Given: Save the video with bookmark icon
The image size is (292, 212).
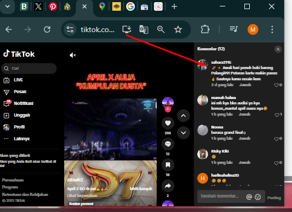Looking at the screenshot, I should tap(168, 165).
